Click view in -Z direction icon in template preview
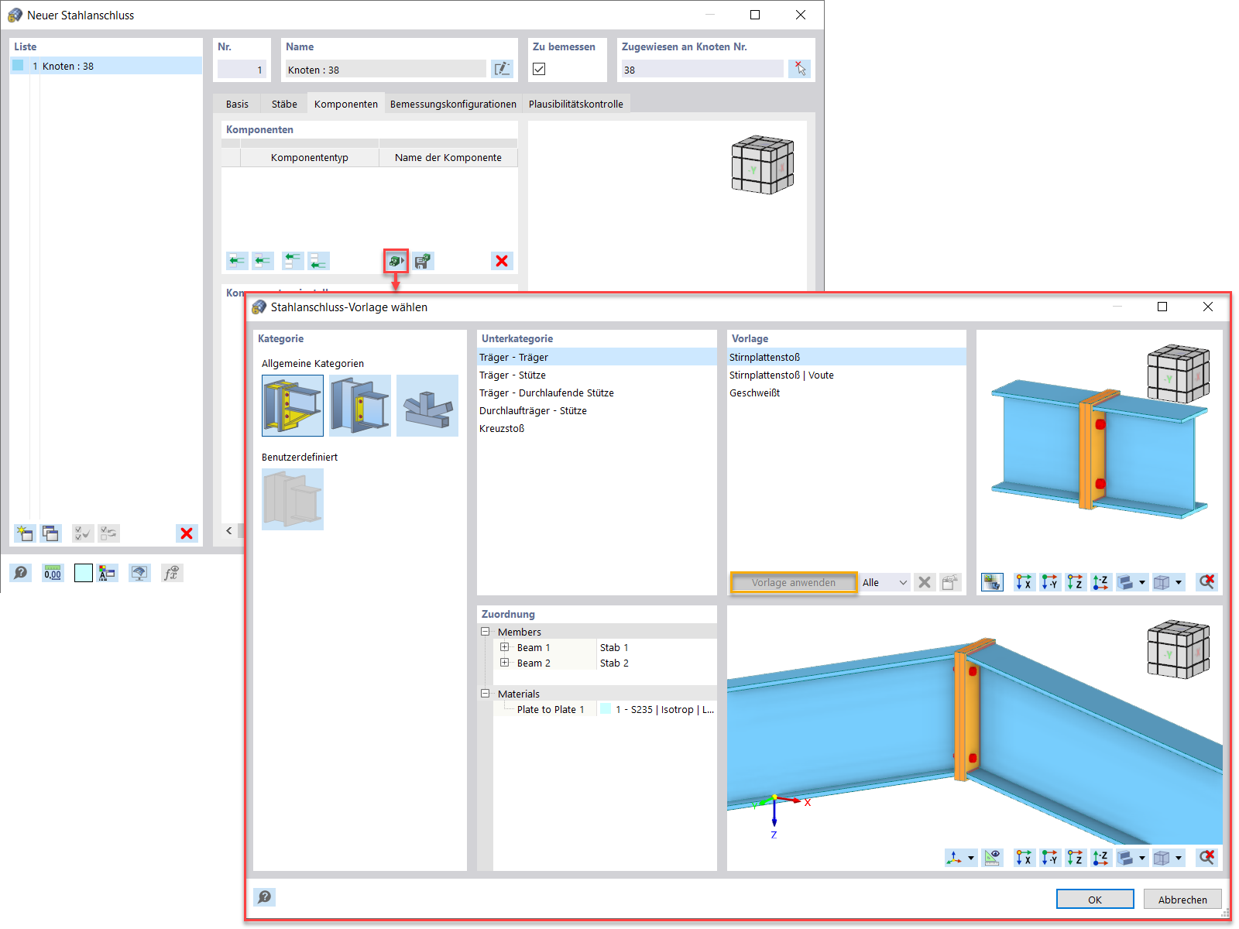This screenshot has width=1239, height=929. [x=1100, y=582]
